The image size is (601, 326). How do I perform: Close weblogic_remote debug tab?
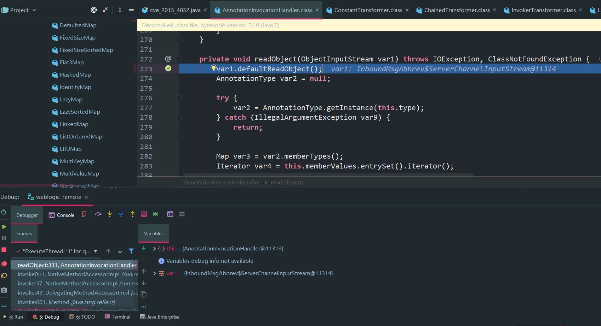pyautogui.click(x=86, y=197)
